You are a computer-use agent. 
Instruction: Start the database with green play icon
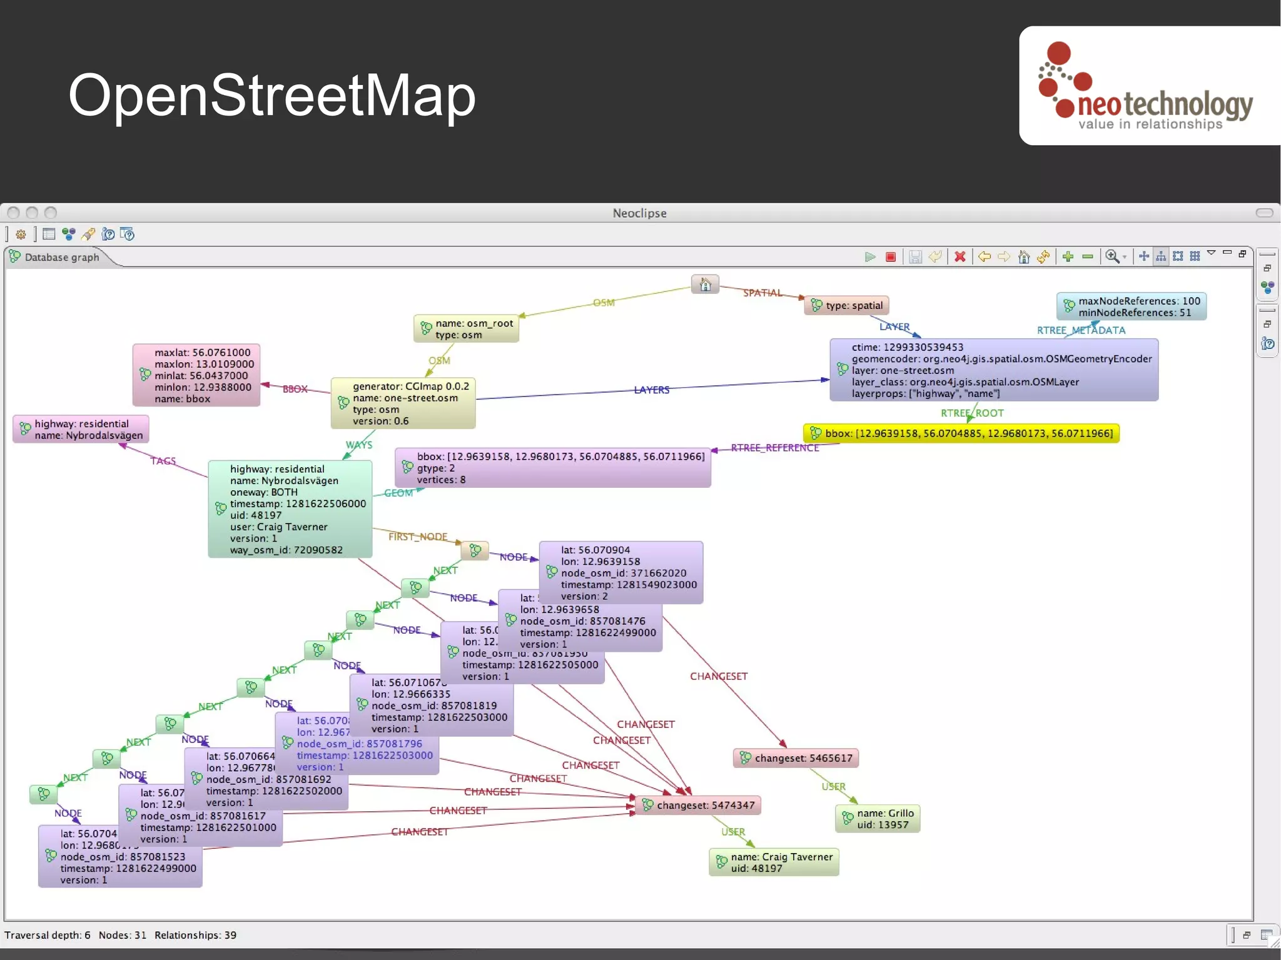(870, 256)
